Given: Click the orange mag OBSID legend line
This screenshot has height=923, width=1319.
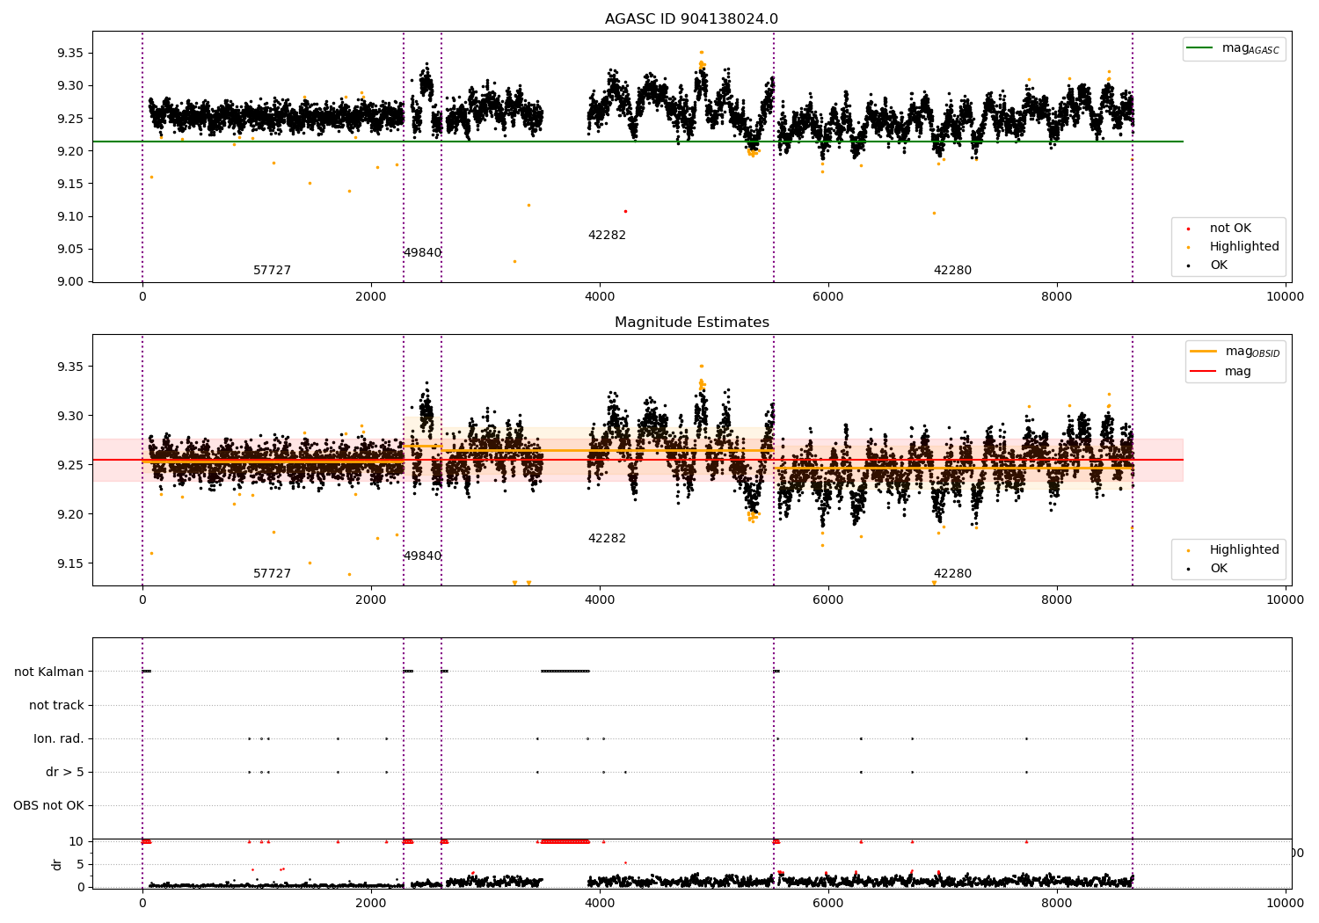Looking at the screenshot, I should (1203, 351).
